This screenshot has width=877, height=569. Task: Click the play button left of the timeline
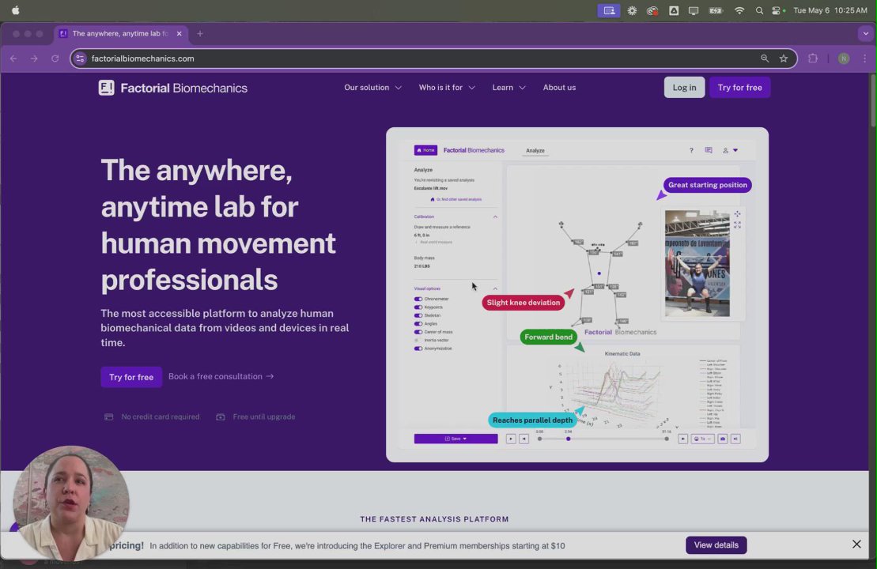coord(511,439)
